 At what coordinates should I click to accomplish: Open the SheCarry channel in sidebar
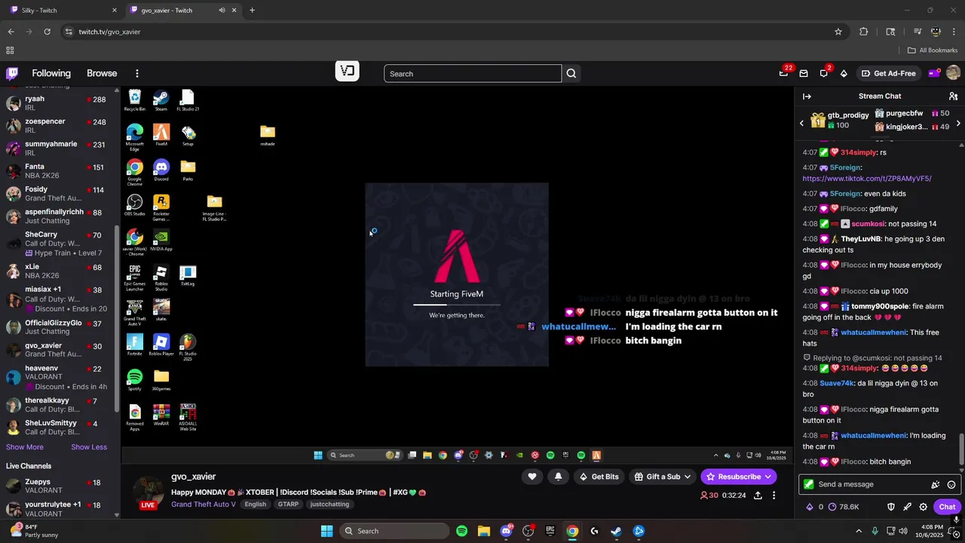pyautogui.click(x=60, y=244)
